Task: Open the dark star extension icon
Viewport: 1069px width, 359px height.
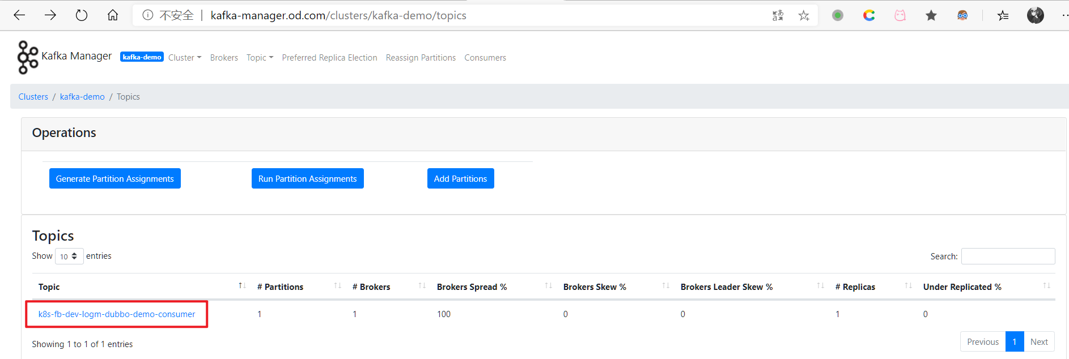Action: [931, 15]
